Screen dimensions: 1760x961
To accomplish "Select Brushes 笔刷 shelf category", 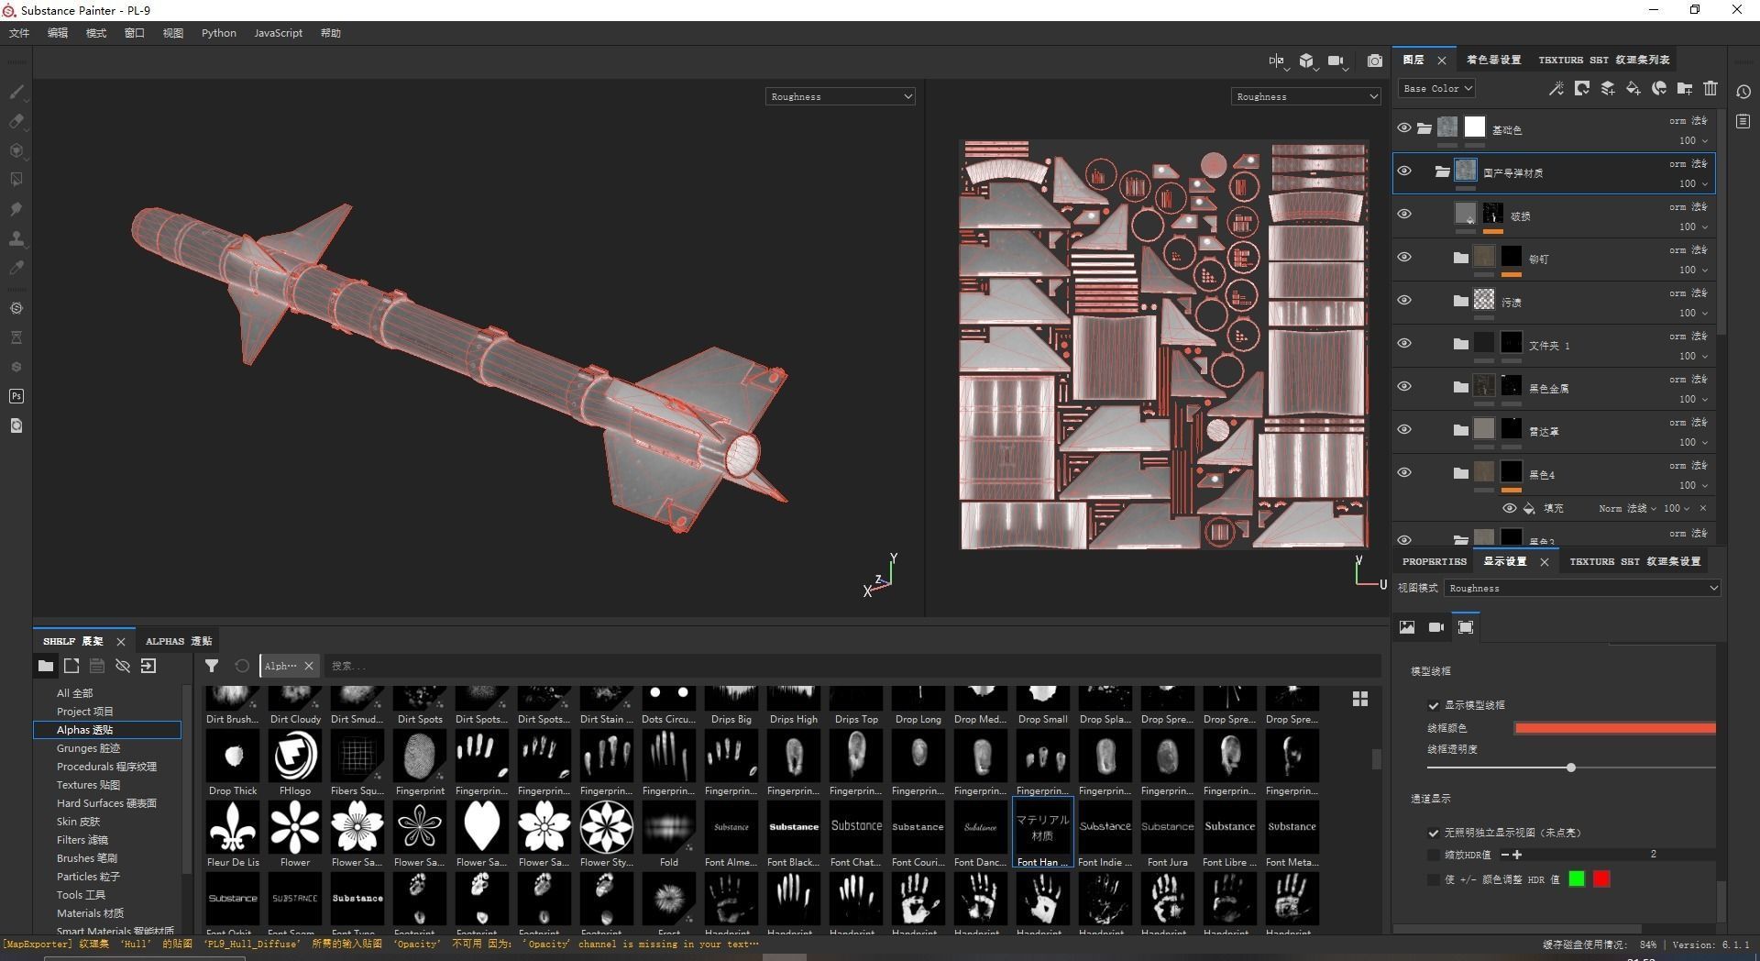I will click(87, 858).
